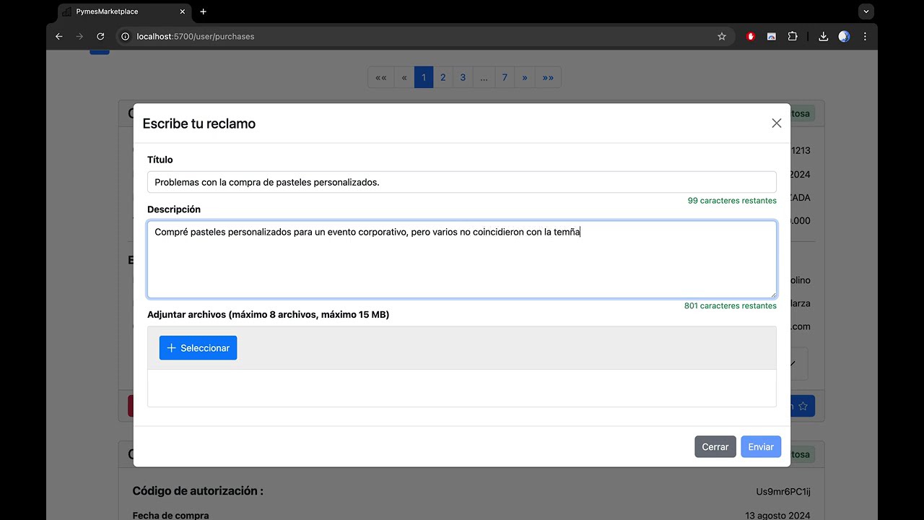The width and height of the screenshot is (924, 520).
Task: Click the 'Adjuntar archivos' label
Action: pos(269,314)
